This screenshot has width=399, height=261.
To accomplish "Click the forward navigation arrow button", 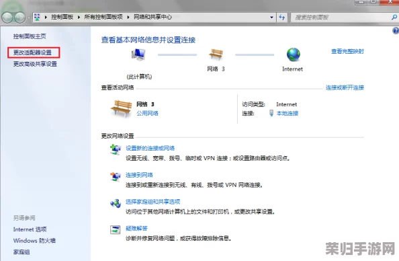I will 19,17.
